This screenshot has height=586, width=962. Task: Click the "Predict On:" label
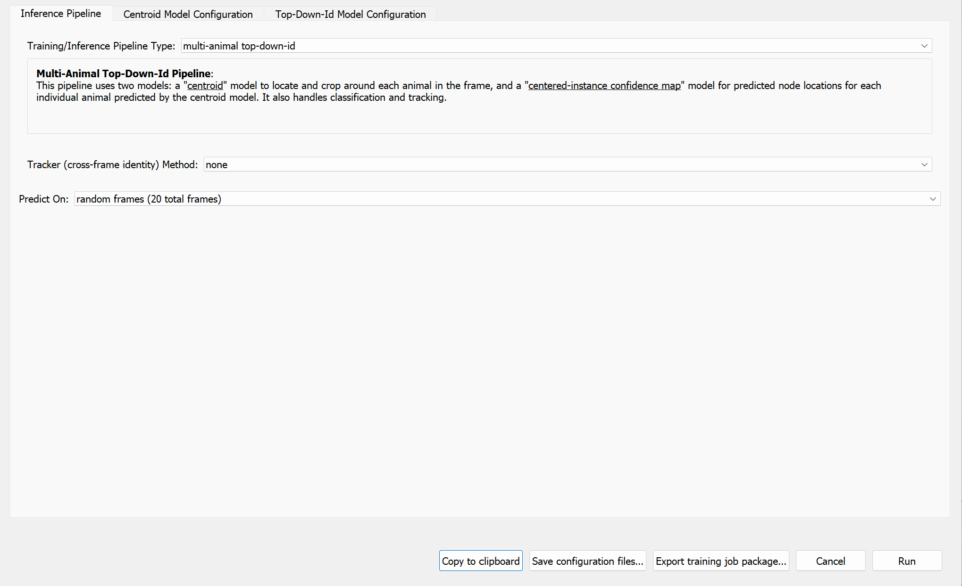point(43,199)
